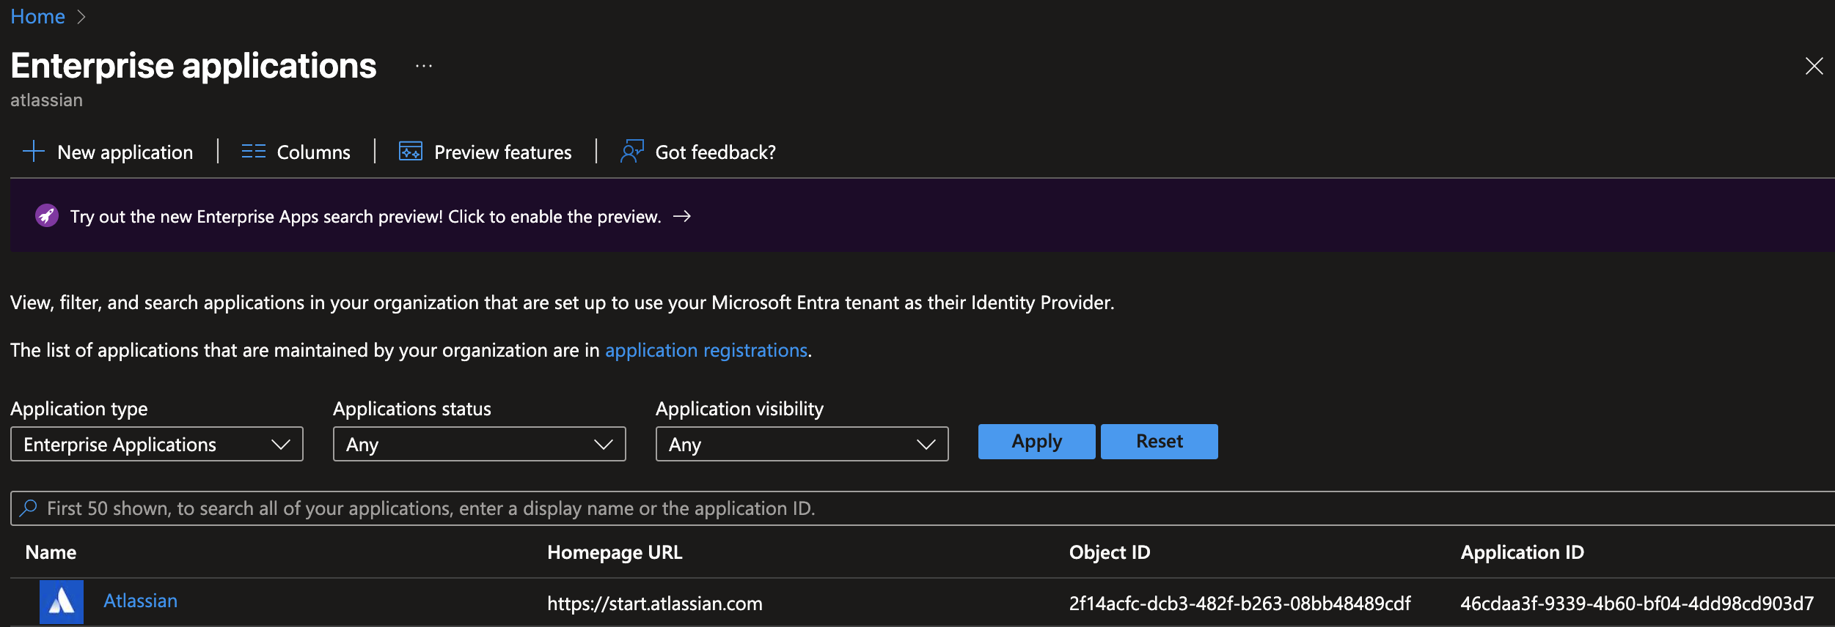Click the plus icon for New application

[34, 152]
